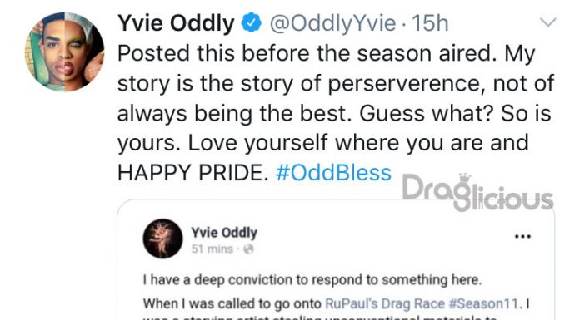This screenshot has height=320, width=580.
Task: Click the 15h tweet timestamp
Action: tap(430, 23)
